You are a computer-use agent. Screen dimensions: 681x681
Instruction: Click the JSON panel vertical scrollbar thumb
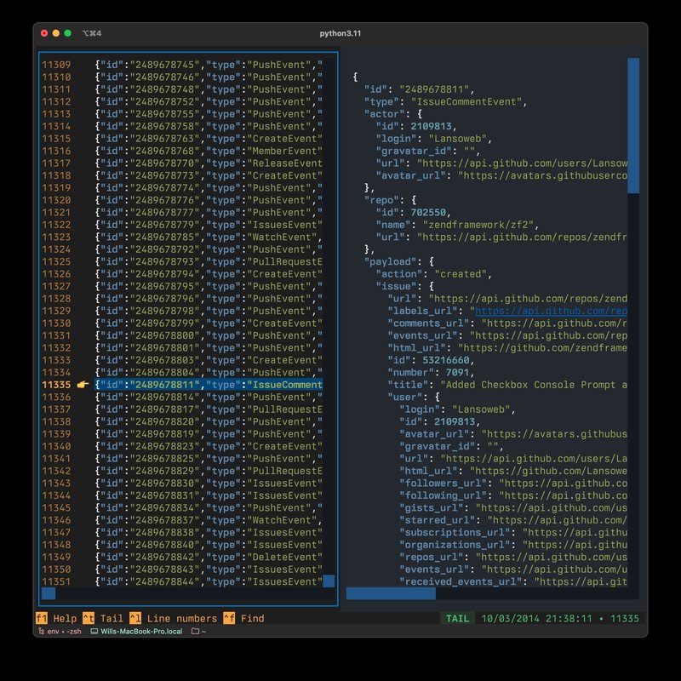coord(632,125)
